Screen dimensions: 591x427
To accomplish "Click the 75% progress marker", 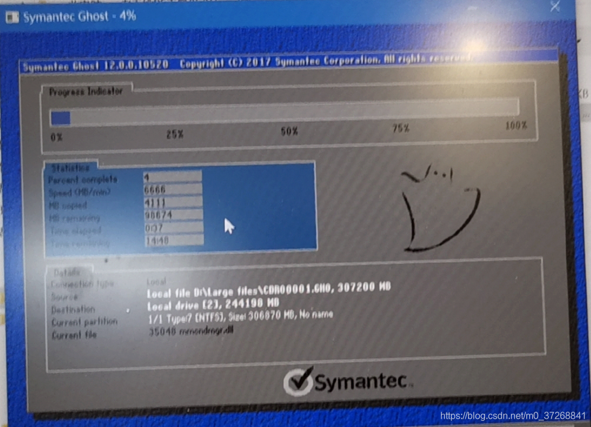I will click(x=401, y=129).
